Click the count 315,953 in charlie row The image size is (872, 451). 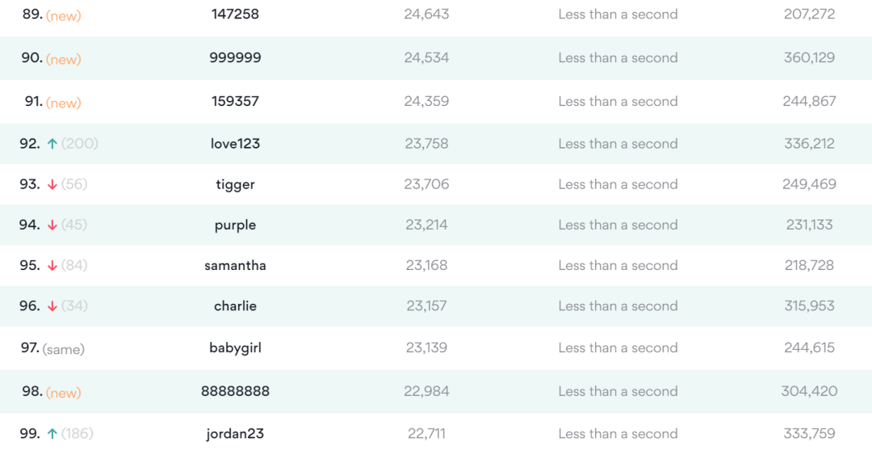(809, 306)
